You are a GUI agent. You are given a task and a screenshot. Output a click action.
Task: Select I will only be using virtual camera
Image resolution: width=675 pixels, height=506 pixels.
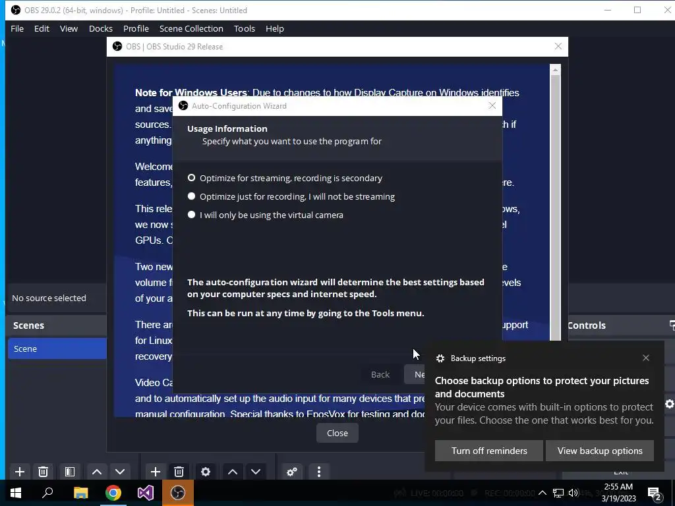point(266,215)
